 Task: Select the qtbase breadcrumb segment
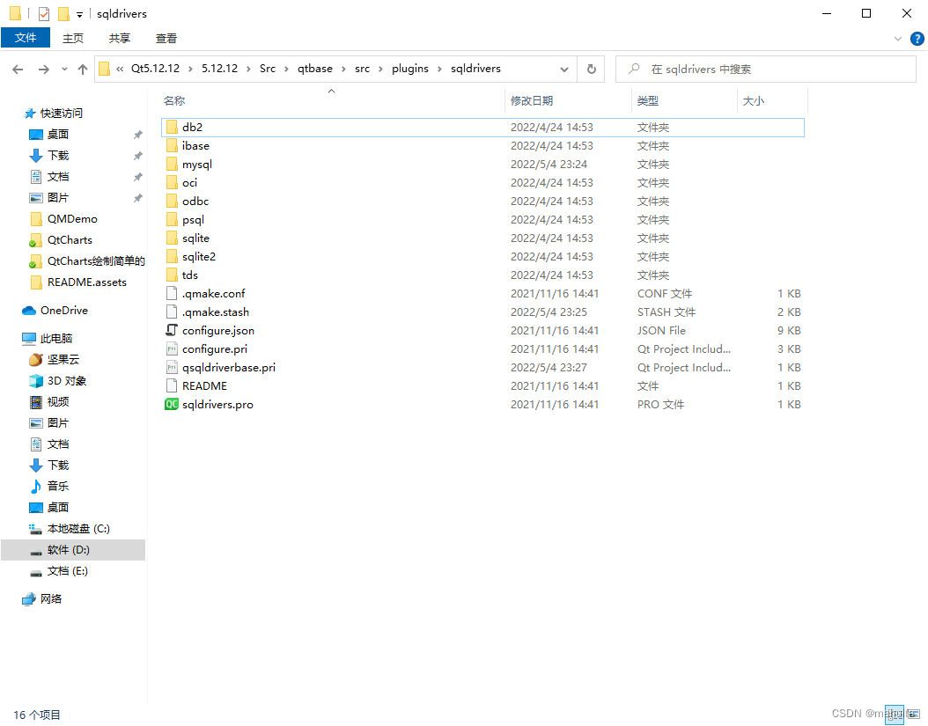coord(315,69)
